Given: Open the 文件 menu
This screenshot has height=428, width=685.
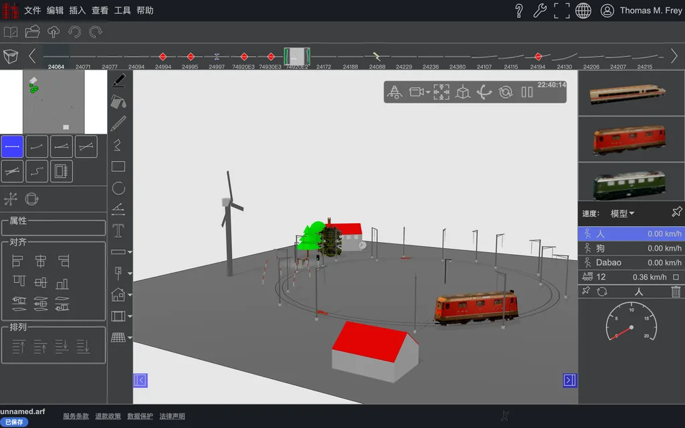Looking at the screenshot, I should pyautogui.click(x=32, y=11).
